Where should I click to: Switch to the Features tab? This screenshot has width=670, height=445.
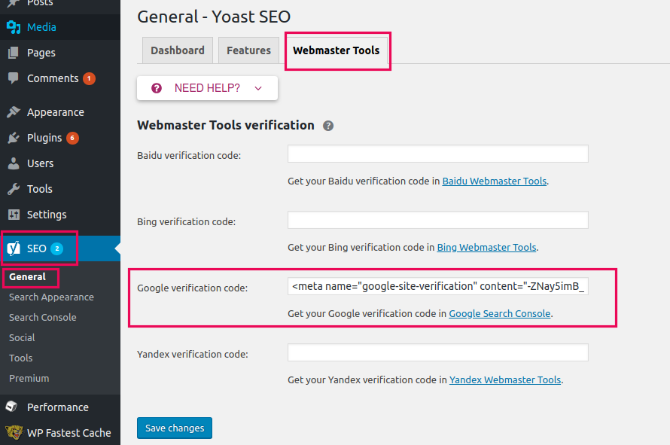click(x=248, y=50)
